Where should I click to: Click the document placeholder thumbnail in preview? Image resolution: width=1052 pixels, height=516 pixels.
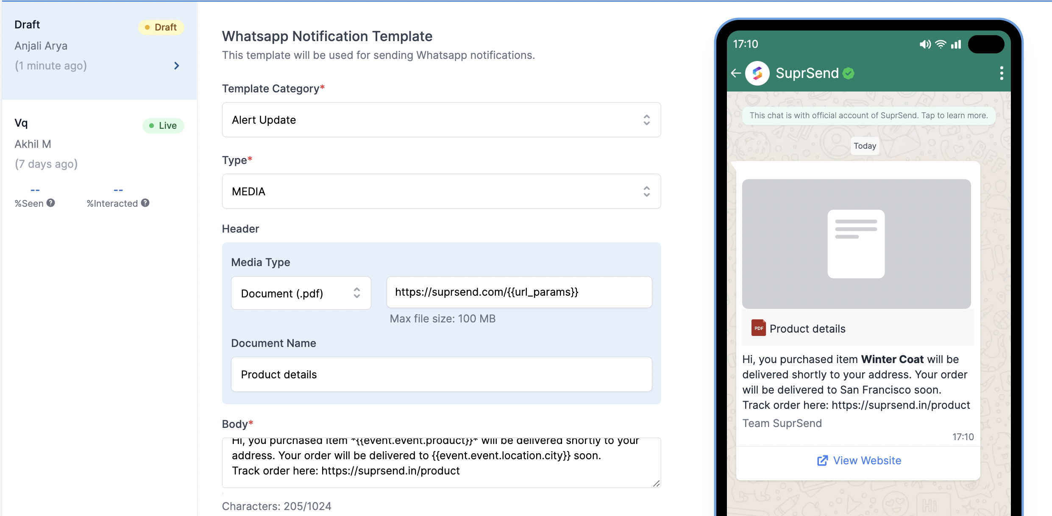coord(856,244)
